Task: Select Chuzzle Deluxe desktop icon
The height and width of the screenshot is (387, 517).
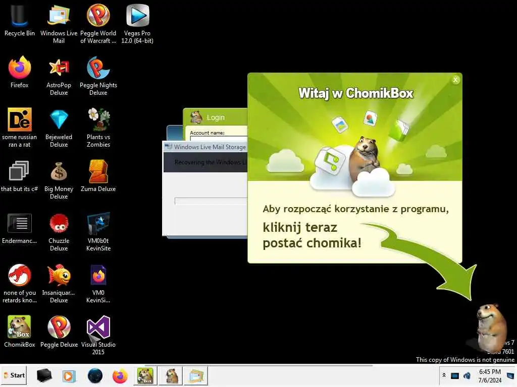Action: (x=59, y=232)
